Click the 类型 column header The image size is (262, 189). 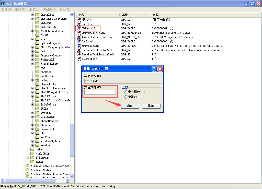coord(135,15)
